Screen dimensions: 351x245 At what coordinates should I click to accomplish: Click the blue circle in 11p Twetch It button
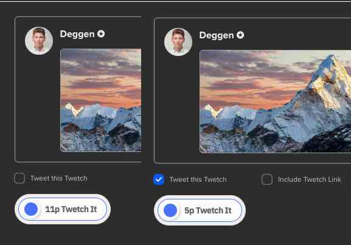click(x=31, y=209)
